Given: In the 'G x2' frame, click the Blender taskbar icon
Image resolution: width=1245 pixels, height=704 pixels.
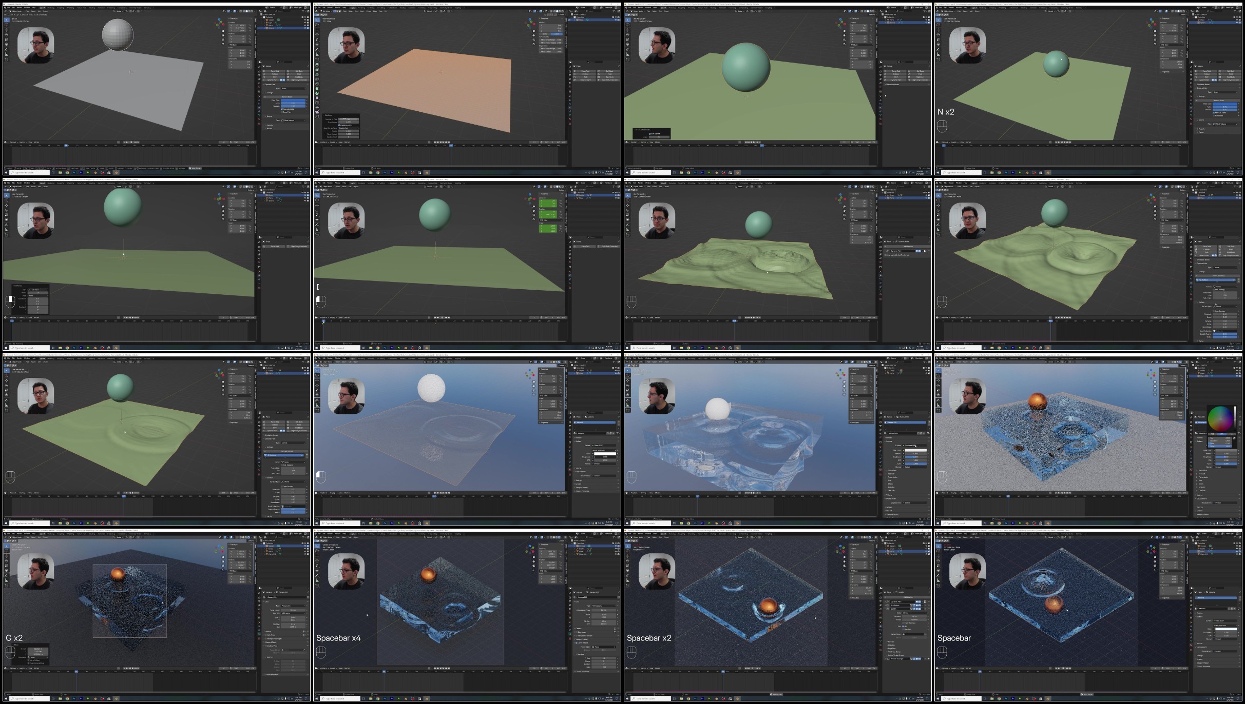Looking at the screenshot, I should tap(116, 698).
